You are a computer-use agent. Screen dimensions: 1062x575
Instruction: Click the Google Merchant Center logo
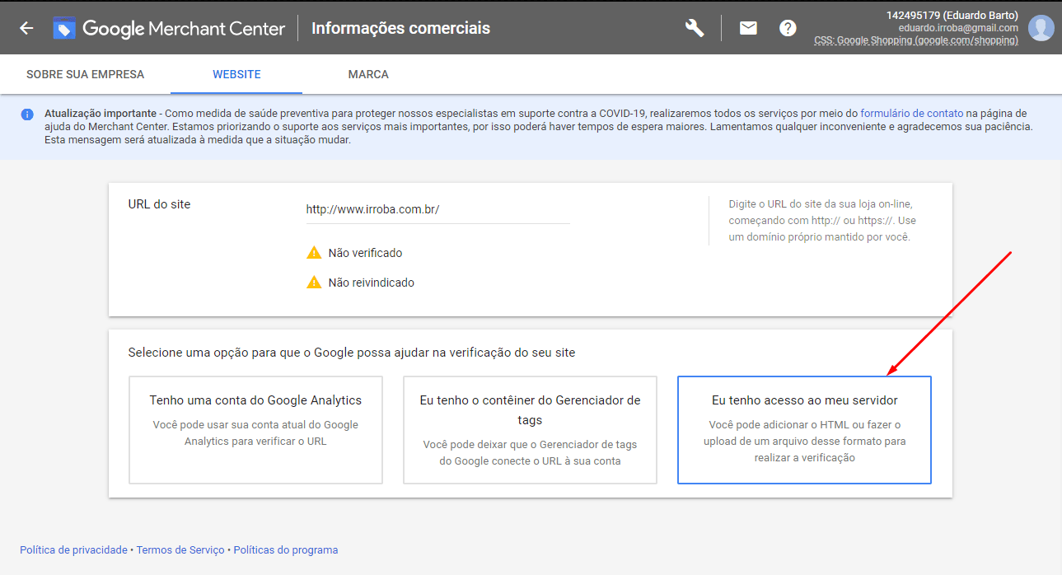(x=169, y=28)
